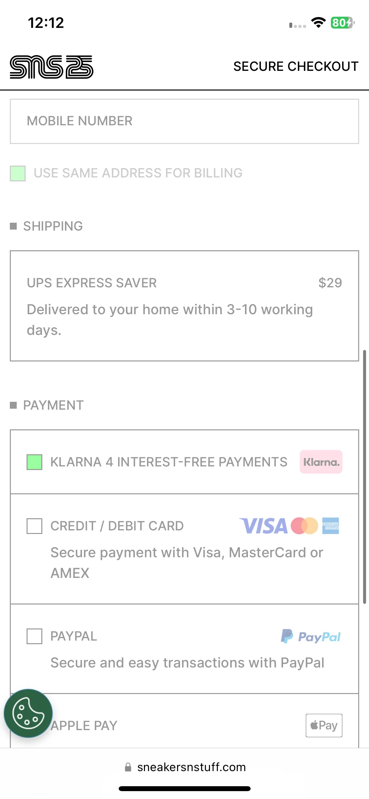Click the PayPal logo

311,636
